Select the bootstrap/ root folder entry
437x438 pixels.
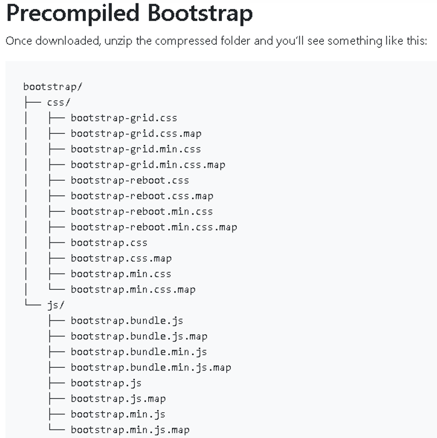53,87
